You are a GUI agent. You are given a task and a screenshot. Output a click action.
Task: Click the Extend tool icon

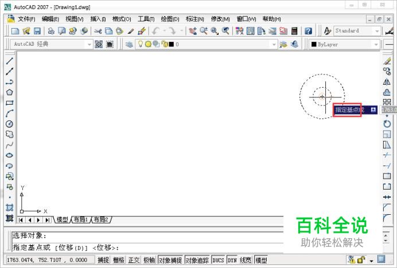(x=387, y=166)
